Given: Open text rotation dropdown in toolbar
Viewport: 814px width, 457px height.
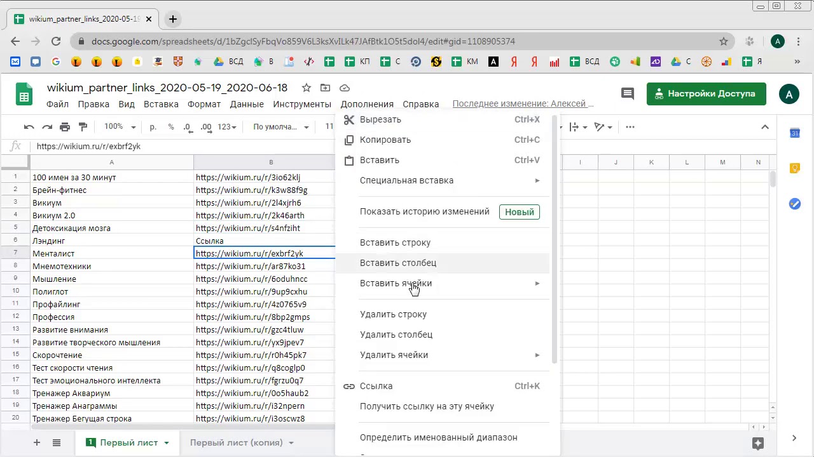Looking at the screenshot, I should click(x=602, y=127).
